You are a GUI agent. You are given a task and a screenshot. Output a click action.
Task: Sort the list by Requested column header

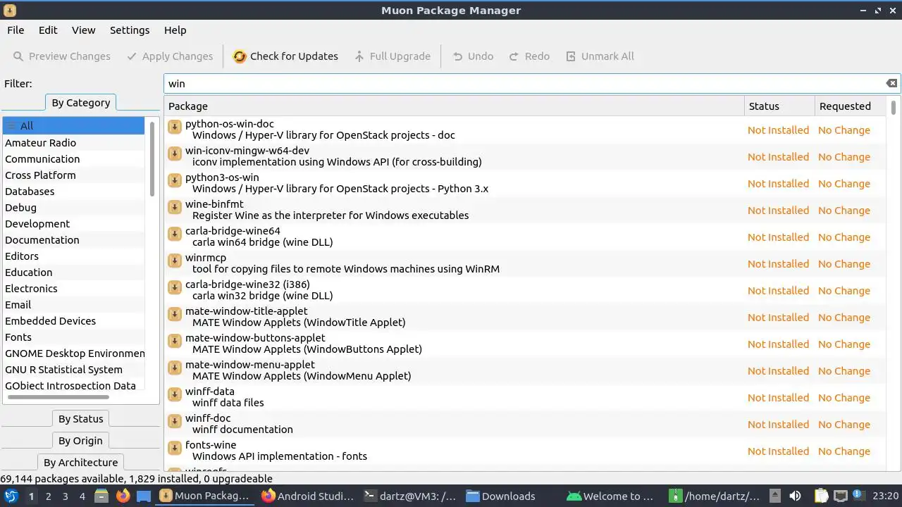850,106
